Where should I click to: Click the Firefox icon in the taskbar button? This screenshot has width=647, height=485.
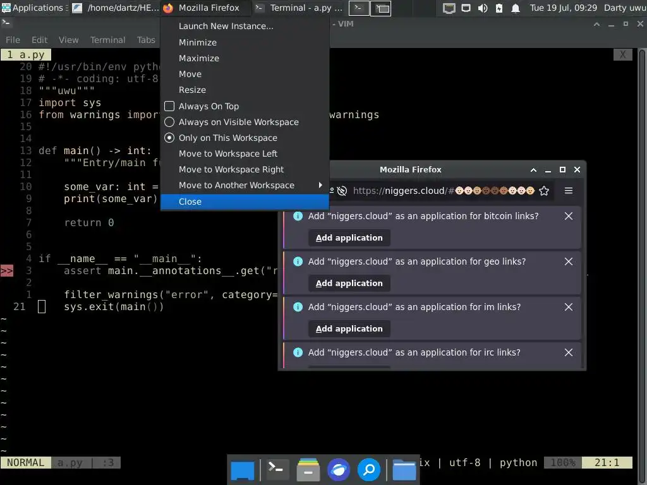tap(168, 8)
